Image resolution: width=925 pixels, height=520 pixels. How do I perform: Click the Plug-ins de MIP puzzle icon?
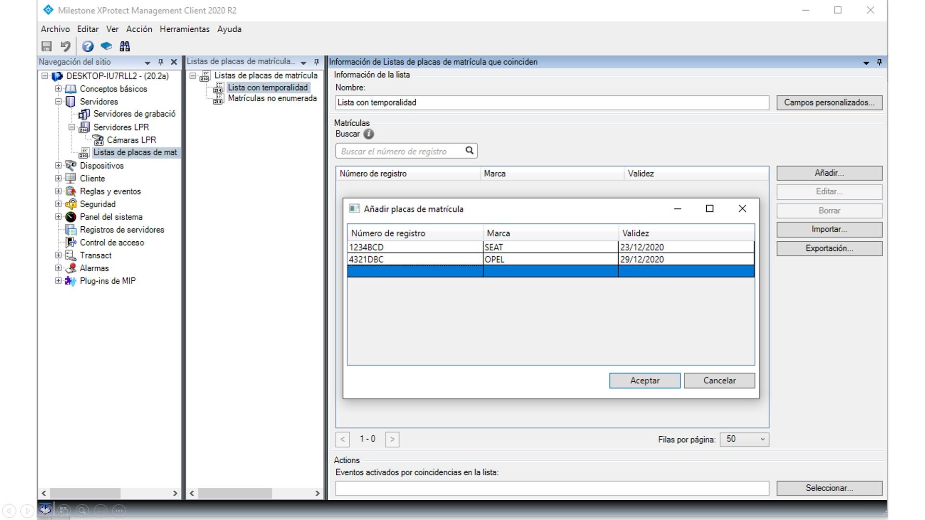(71, 281)
